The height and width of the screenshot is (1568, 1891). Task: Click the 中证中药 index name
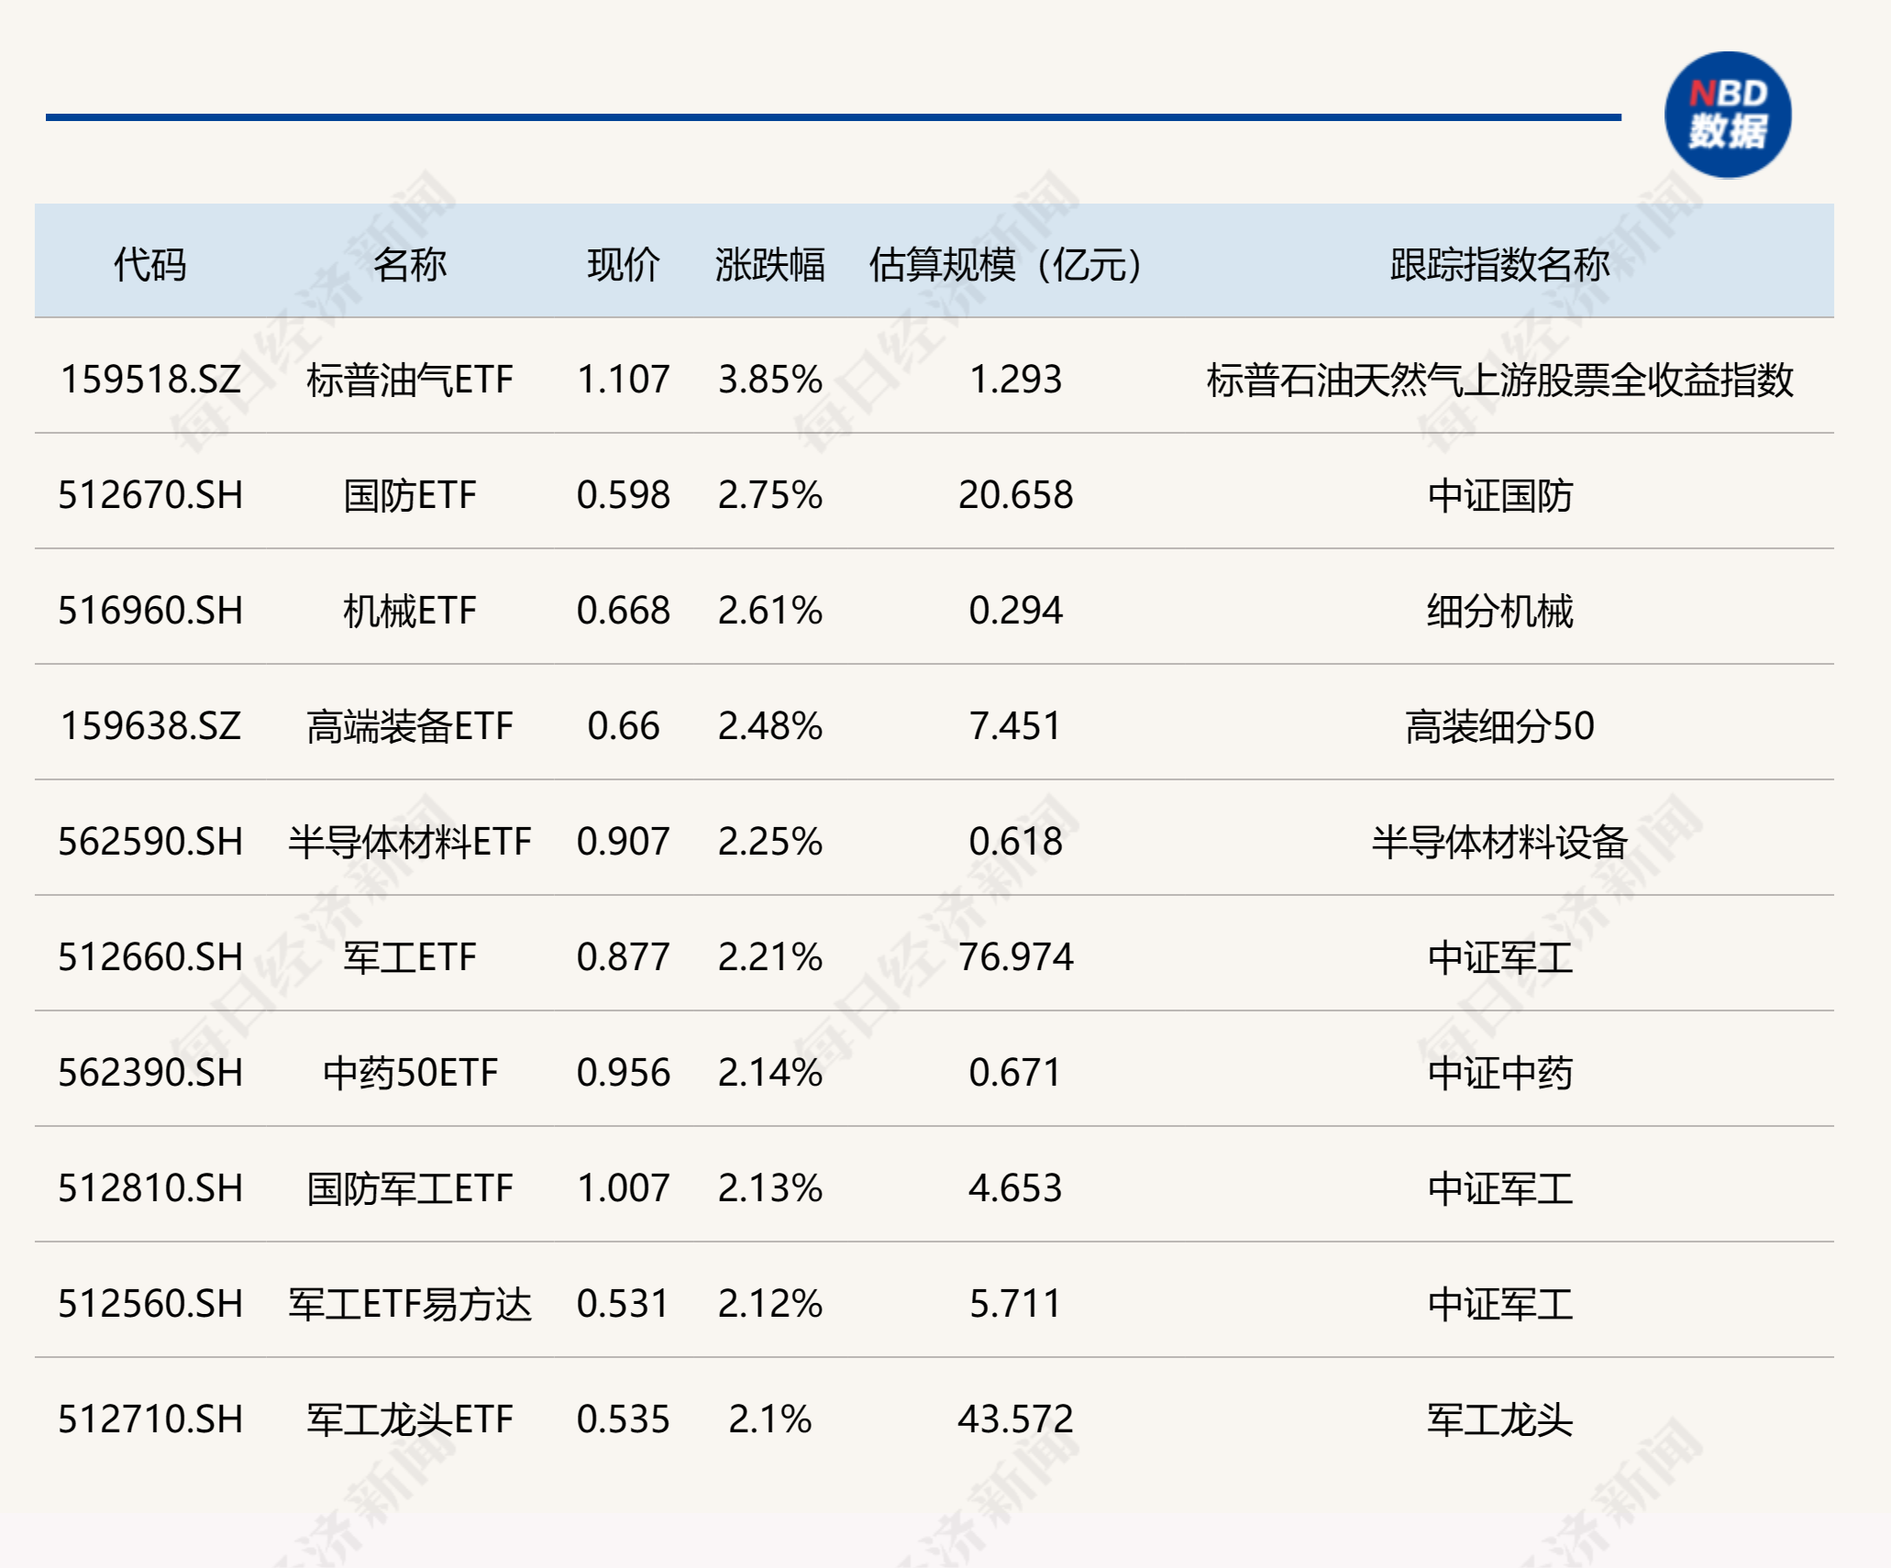click(x=1499, y=1073)
